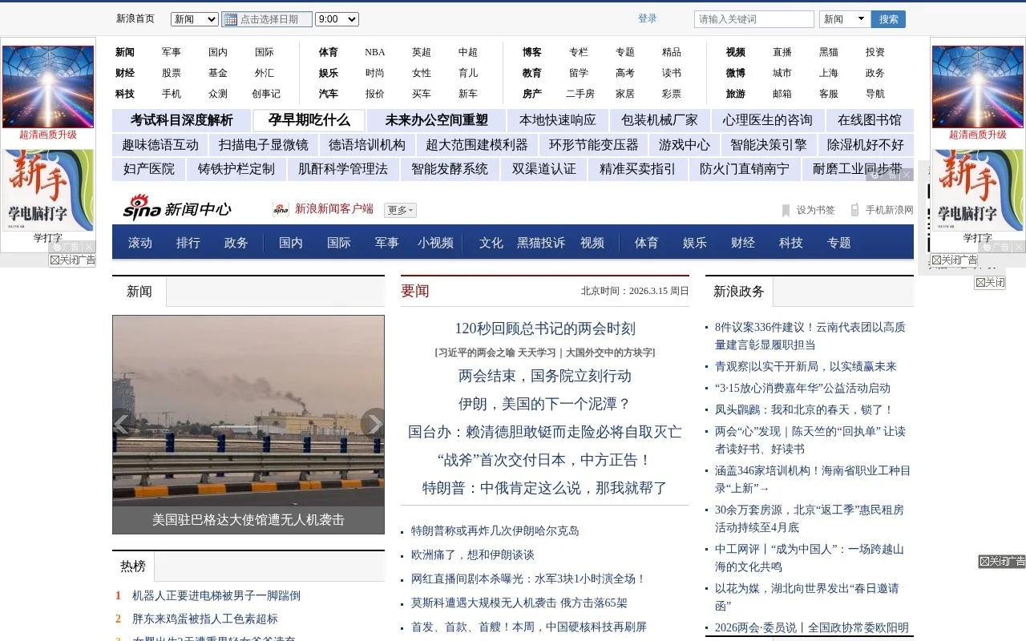1026x641 pixels.
Task: Advance the carousel with the right arrow
Action: click(374, 425)
